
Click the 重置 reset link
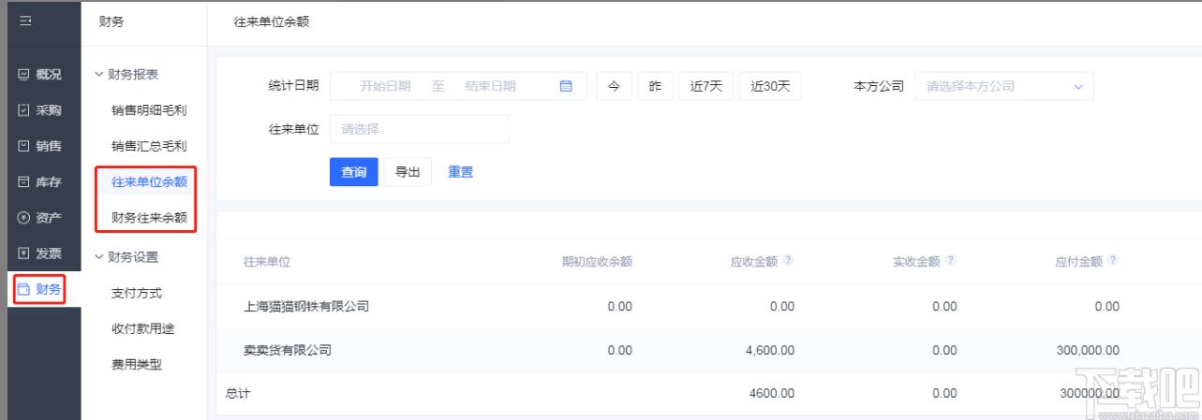[x=460, y=172]
